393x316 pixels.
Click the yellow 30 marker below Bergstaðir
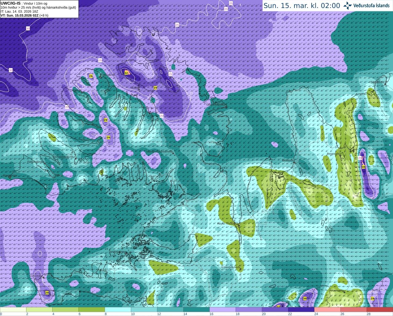coord(364,167)
